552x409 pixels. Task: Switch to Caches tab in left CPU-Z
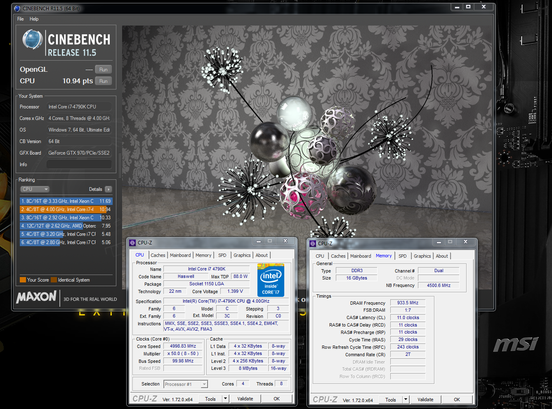coord(158,255)
